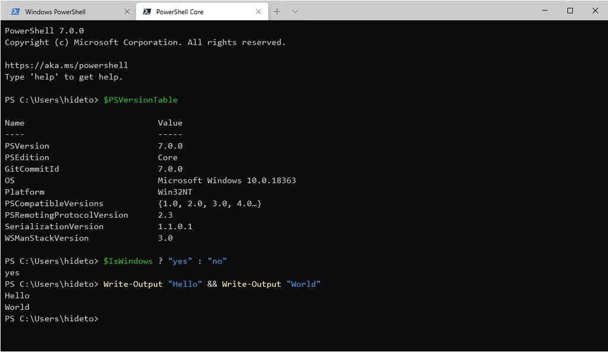The width and height of the screenshot is (608, 352).
Task: Click the minimize icon in the title bar
Action: [544, 11]
